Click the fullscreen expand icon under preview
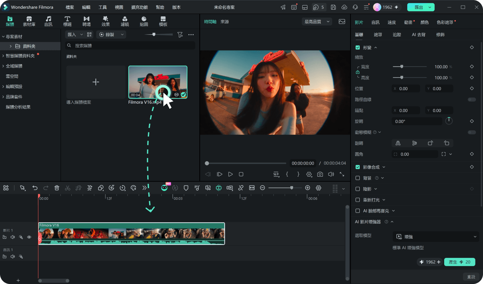The width and height of the screenshot is (483, 284). coord(342,174)
